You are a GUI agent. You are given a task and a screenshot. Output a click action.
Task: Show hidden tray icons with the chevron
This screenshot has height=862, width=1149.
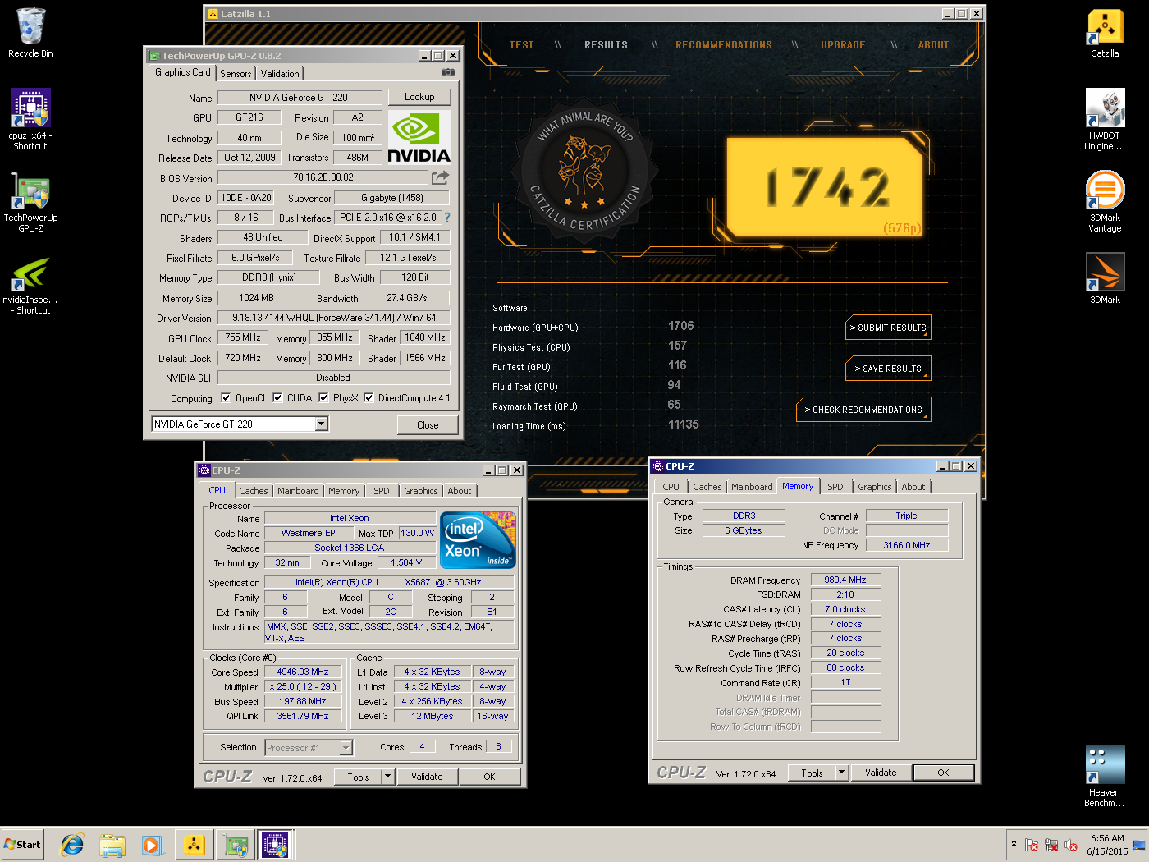pyautogui.click(x=1014, y=844)
